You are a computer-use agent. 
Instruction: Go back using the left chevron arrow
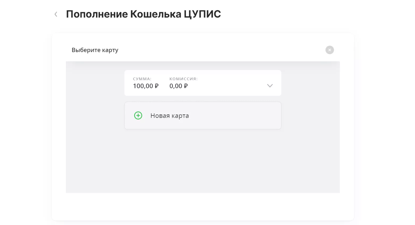pyautogui.click(x=56, y=14)
